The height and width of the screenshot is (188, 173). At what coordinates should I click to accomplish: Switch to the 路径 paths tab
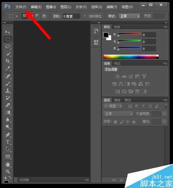click(128, 100)
